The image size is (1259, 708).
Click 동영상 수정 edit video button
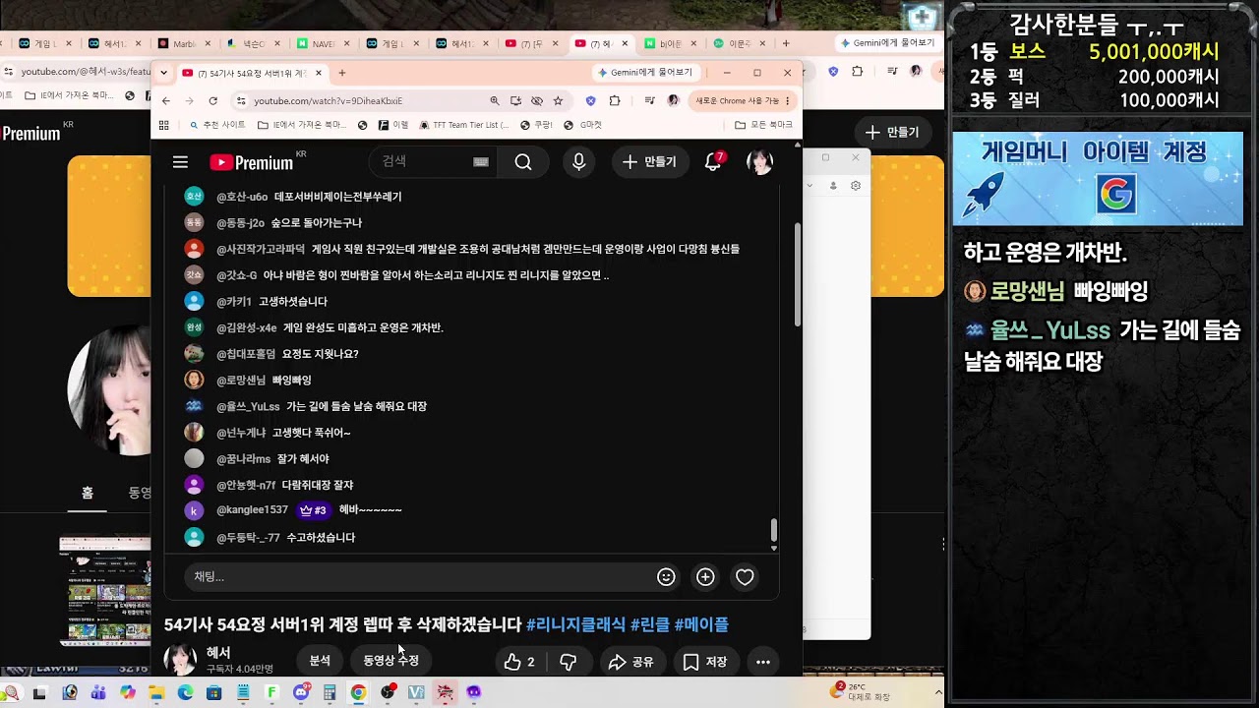tap(390, 661)
